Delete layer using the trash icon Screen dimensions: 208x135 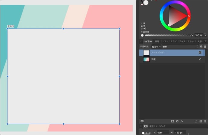tap(205, 121)
